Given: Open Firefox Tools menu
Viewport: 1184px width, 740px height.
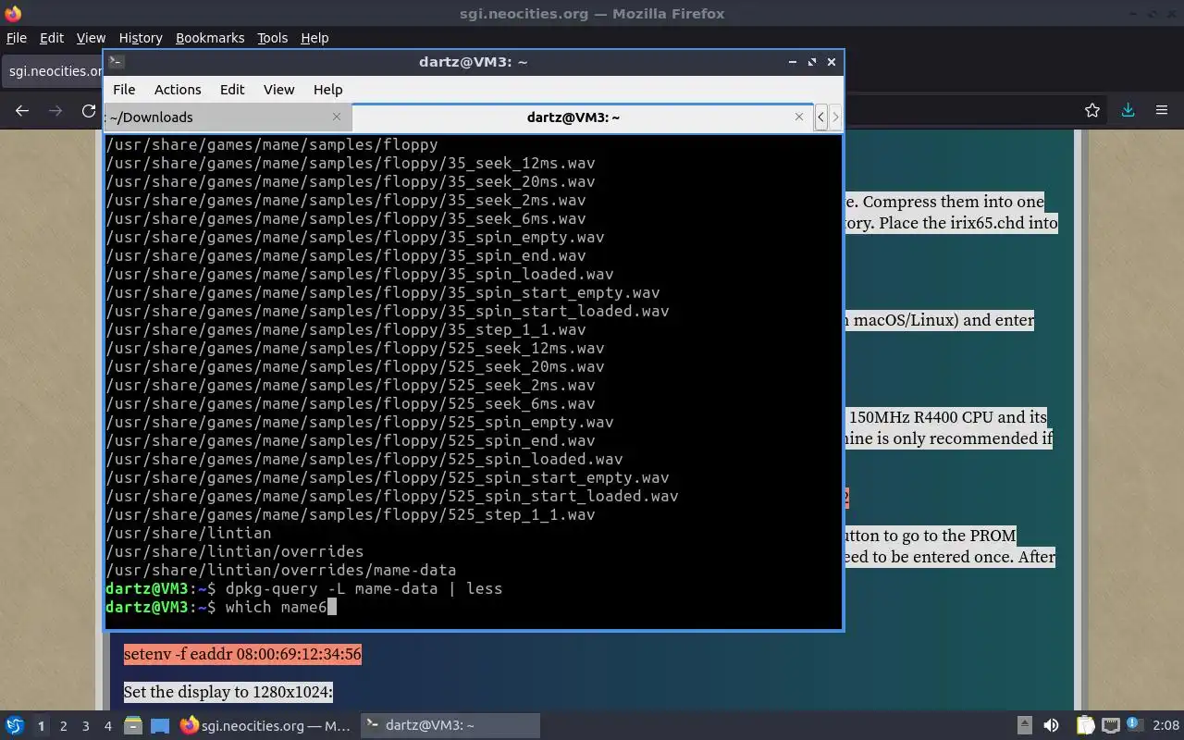Looking at the screenshot, I should click(272, 38).
